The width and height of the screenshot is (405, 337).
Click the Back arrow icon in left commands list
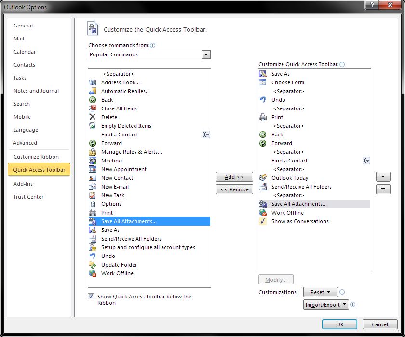pos(93,100)
